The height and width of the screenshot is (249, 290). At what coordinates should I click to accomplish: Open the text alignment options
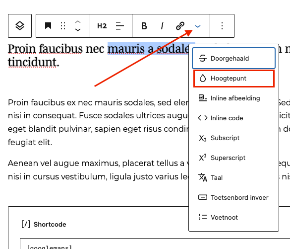(119, 26)
